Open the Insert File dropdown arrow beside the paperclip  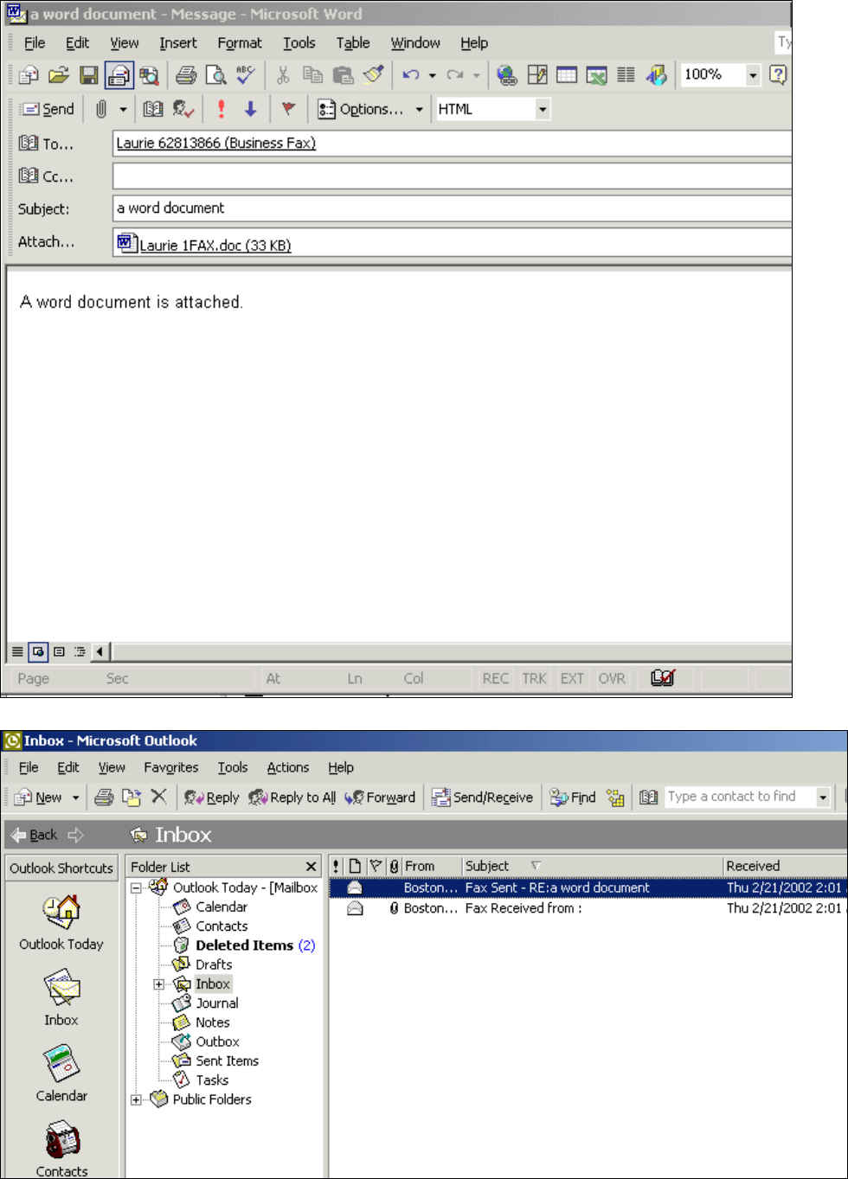coord(123,109)
